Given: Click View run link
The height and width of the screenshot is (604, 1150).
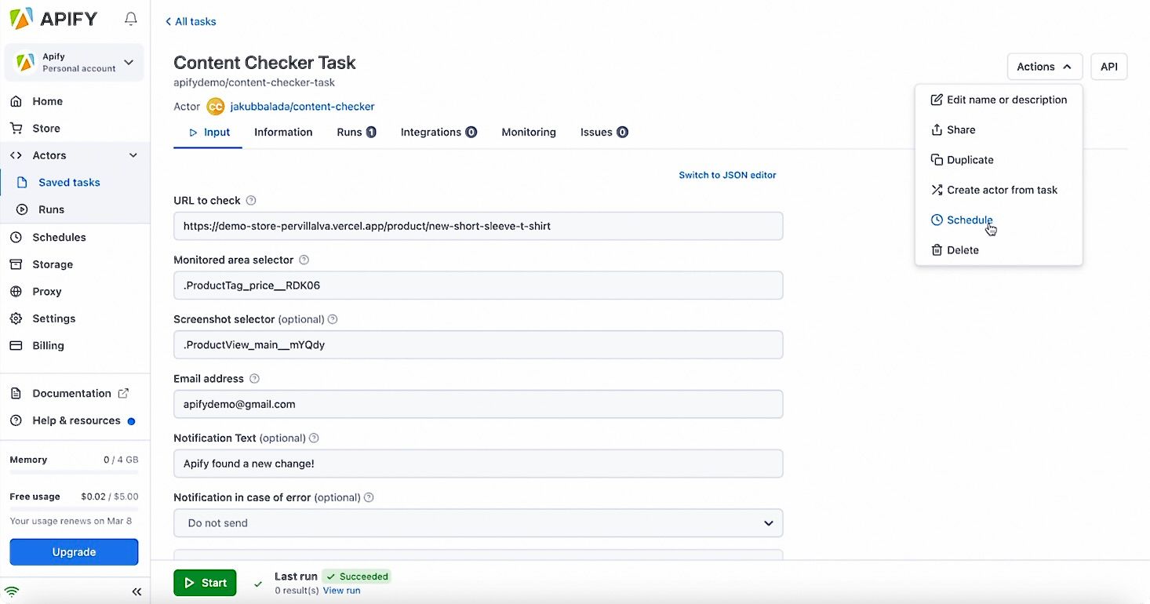Looking at the screenshot, I should coord(341,591).
